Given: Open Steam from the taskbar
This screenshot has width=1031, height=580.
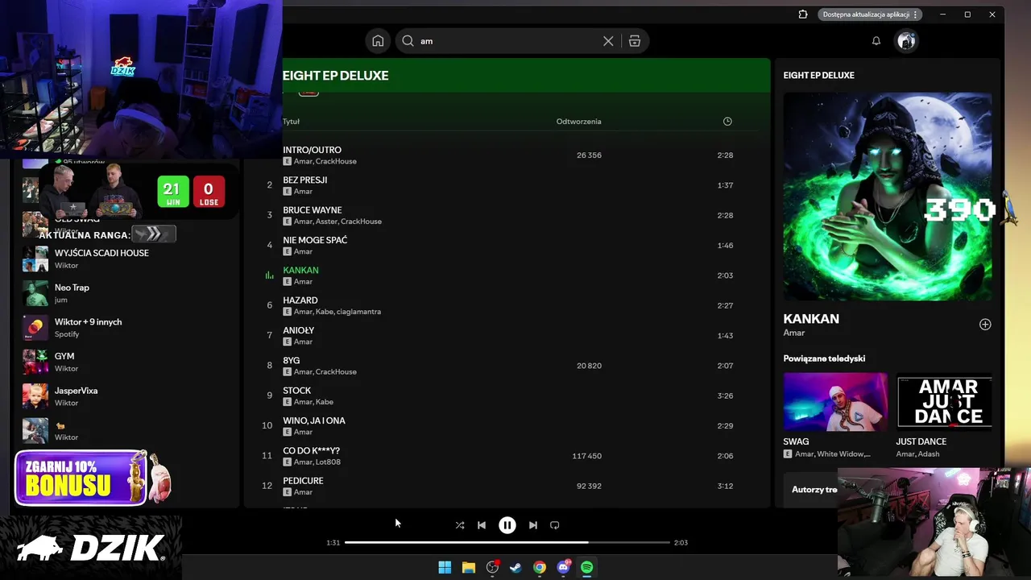Looking at the screenshot, I should click(x=516, y=568).
